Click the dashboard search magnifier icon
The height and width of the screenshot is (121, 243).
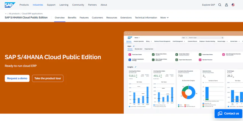(x=222, y=38)
